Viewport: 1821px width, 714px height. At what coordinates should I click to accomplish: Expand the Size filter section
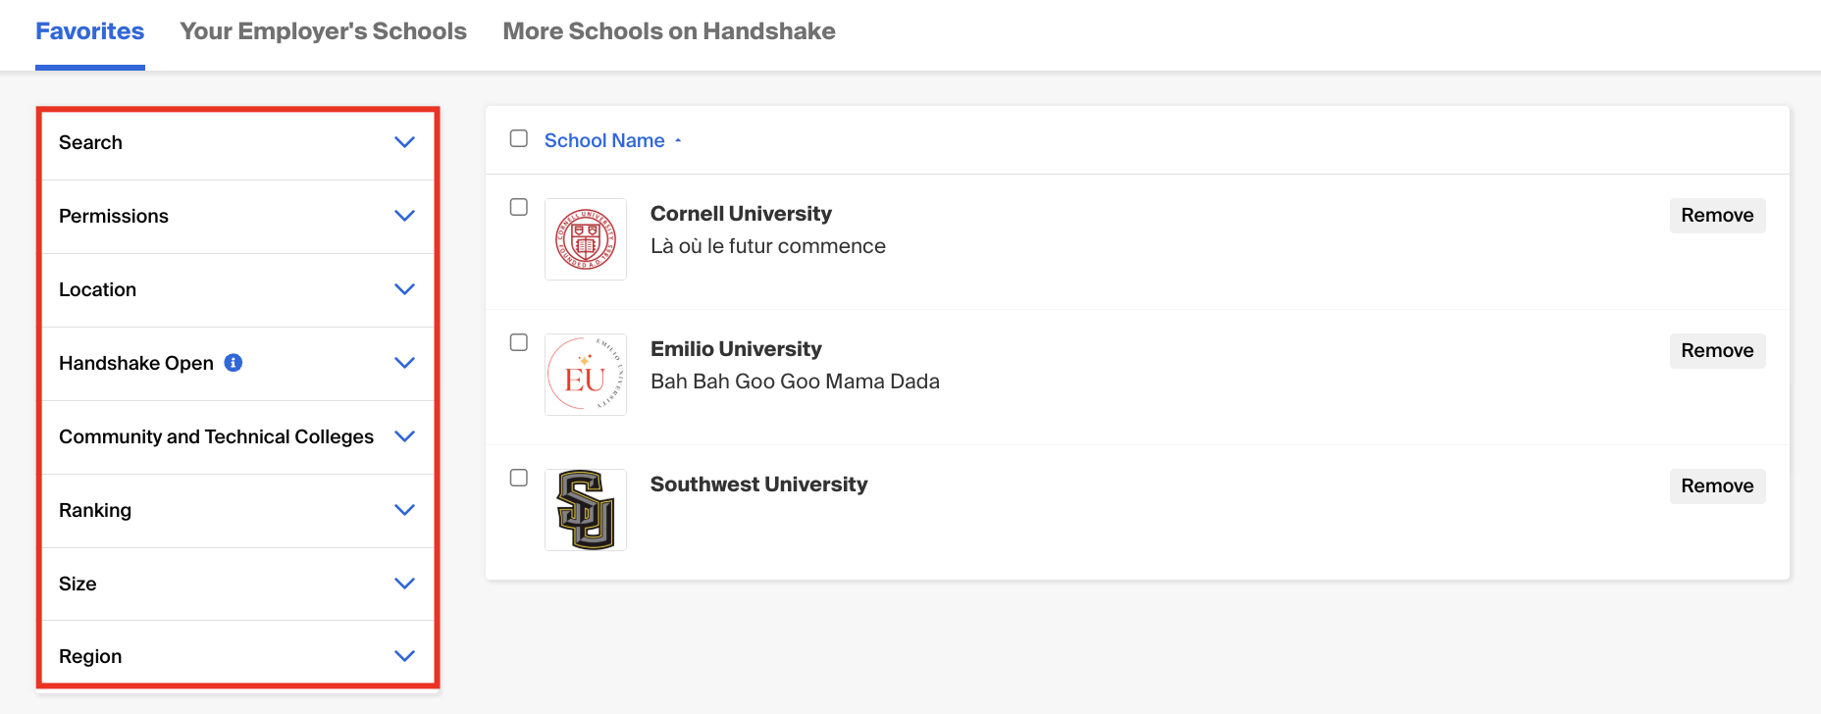(237, 584)
